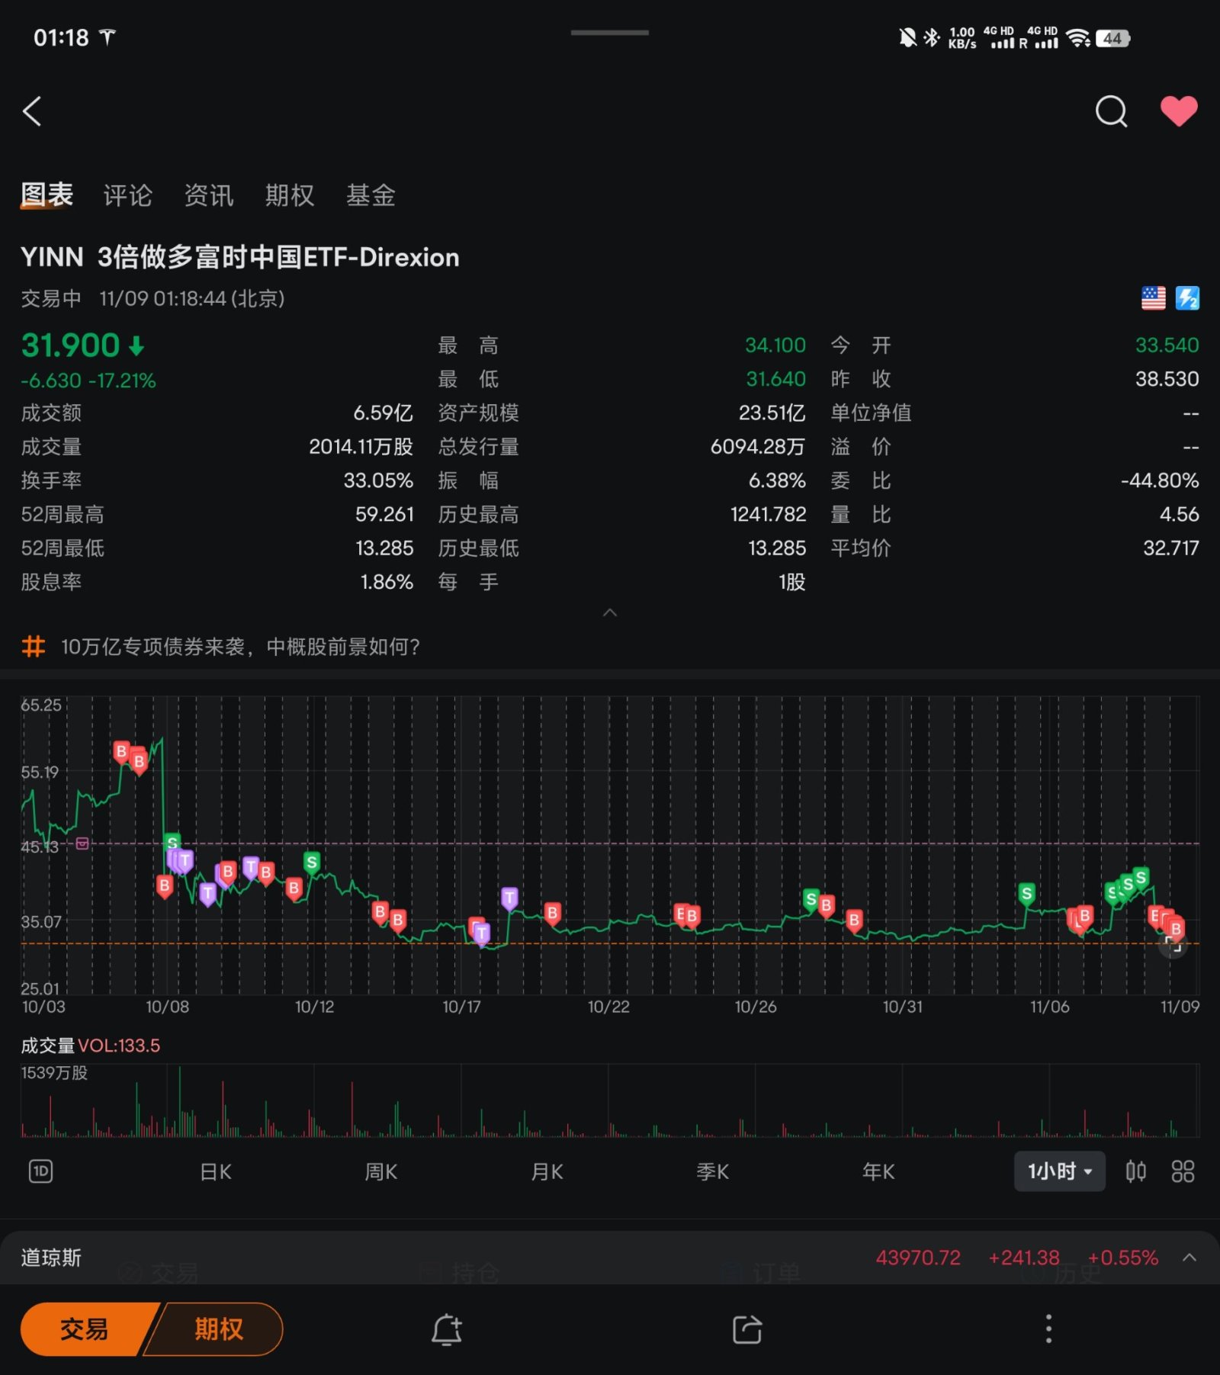Open the four-square chart layout icon
1220x1375 pixels.
tap(1183, 1171)
